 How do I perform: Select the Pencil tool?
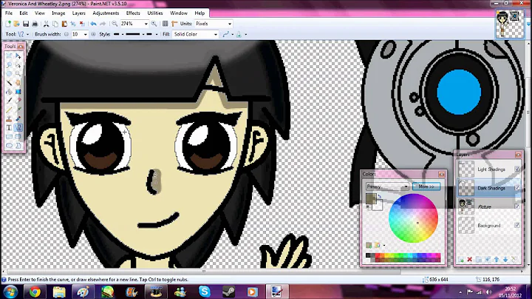coord(9,110)
